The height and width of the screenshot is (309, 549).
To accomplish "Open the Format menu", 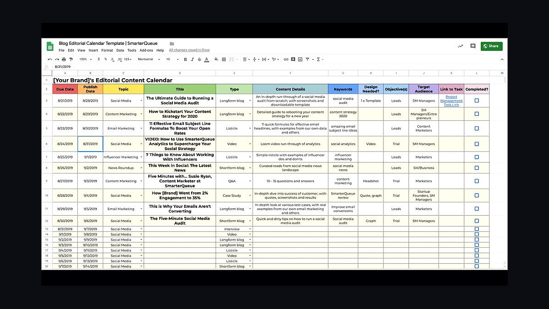I will [107, 50].
